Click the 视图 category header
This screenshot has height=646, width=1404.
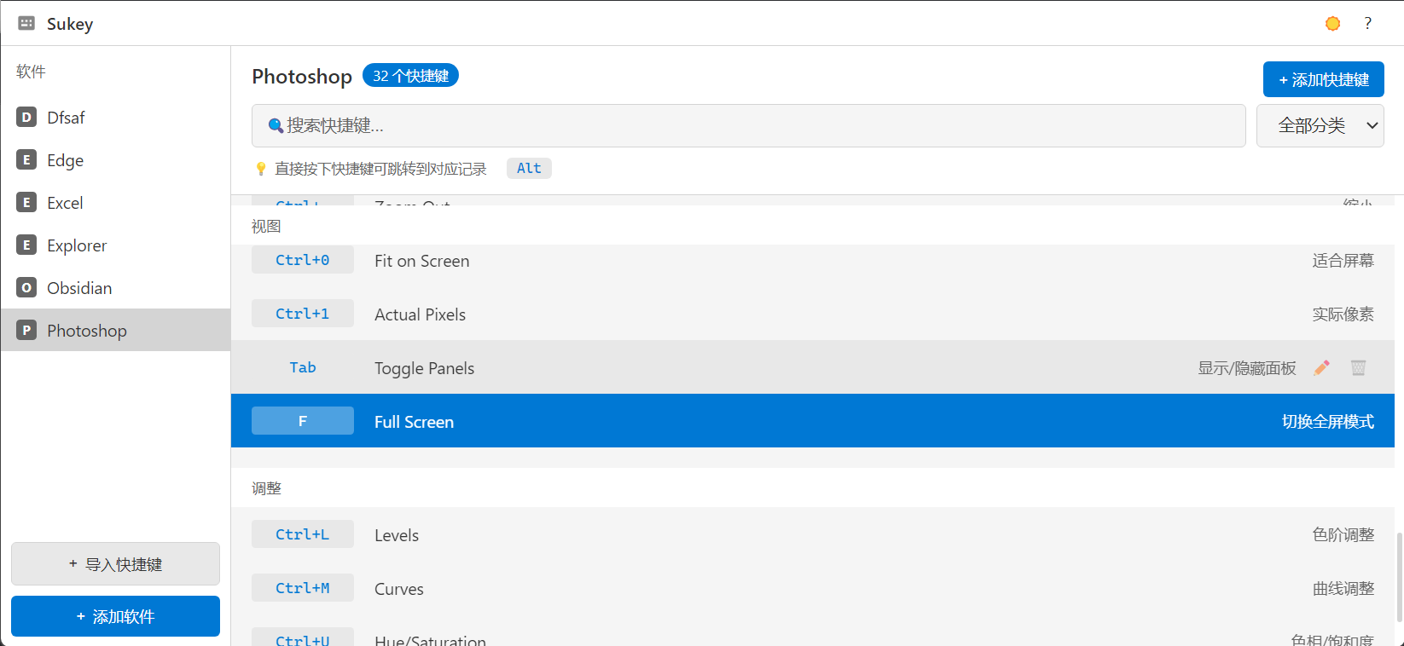(x=266, y=226)
